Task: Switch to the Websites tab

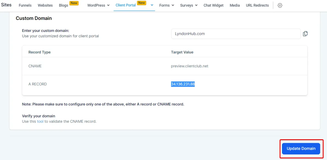Action: [x=45, y=5]
